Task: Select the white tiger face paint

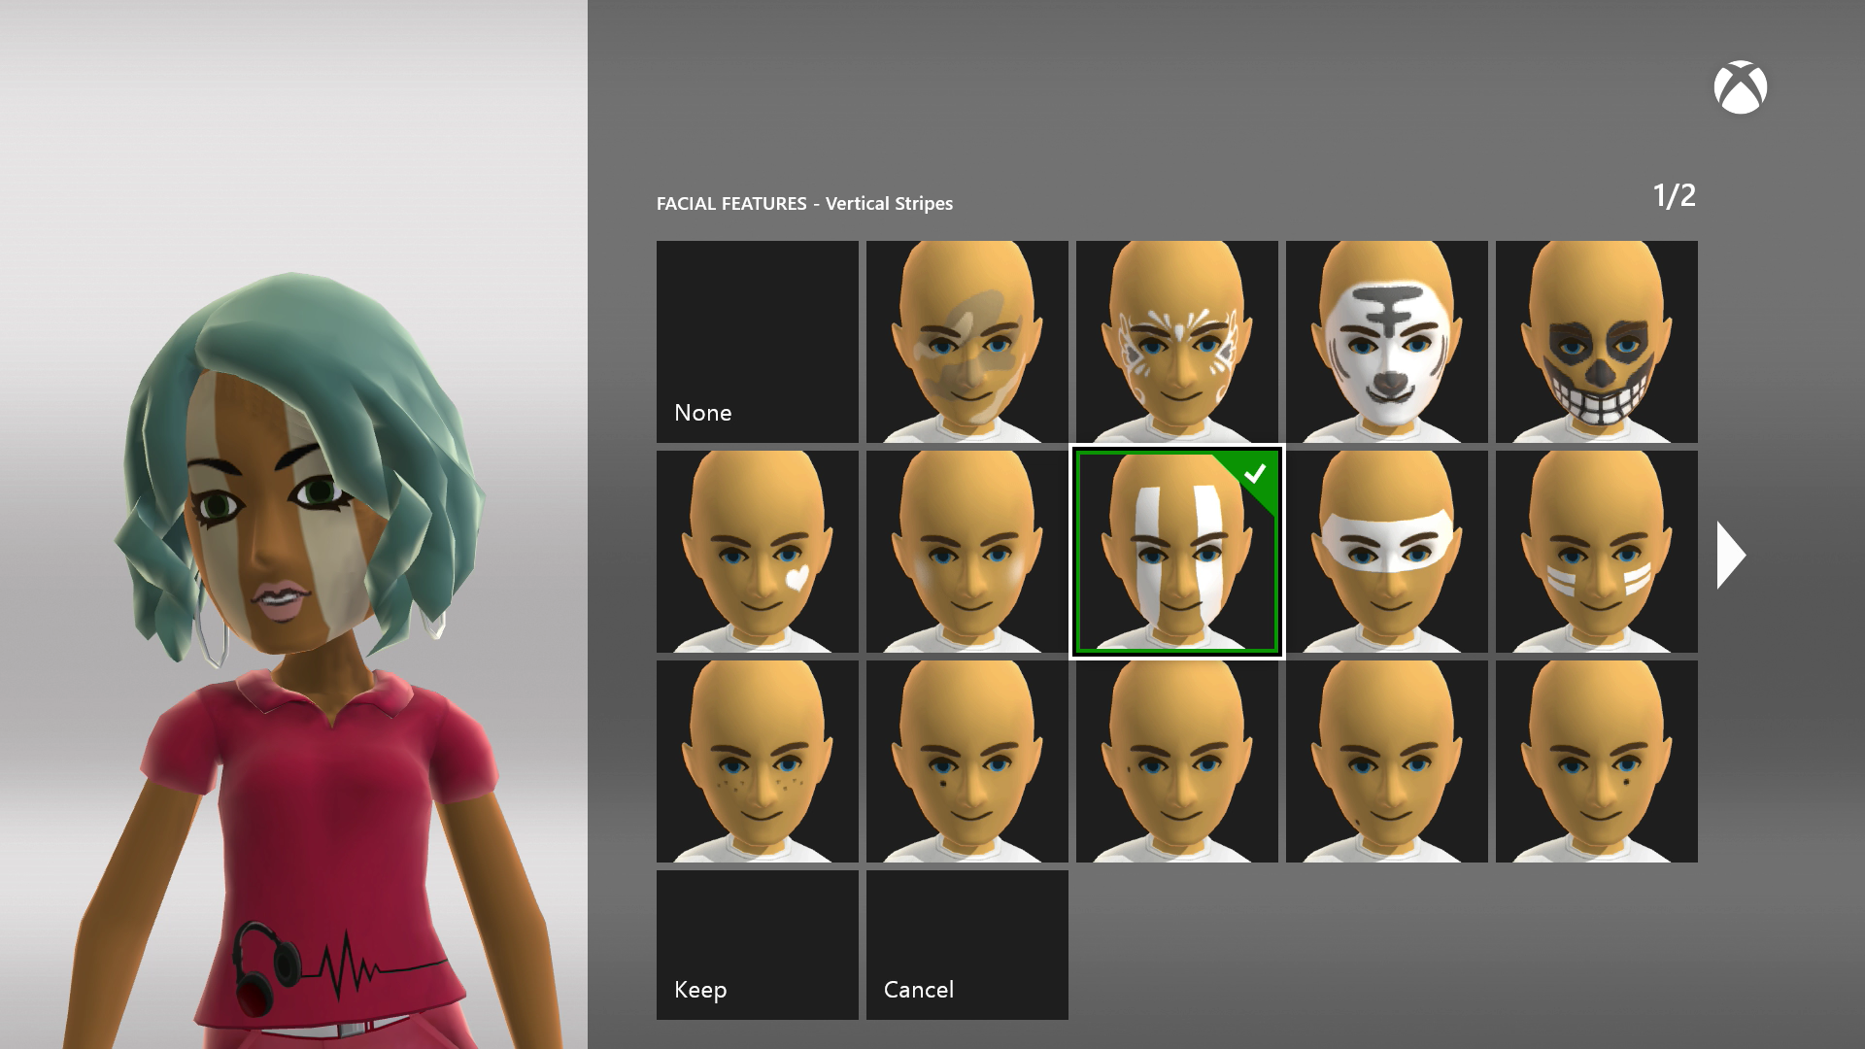Action: tap(1386, 342)
